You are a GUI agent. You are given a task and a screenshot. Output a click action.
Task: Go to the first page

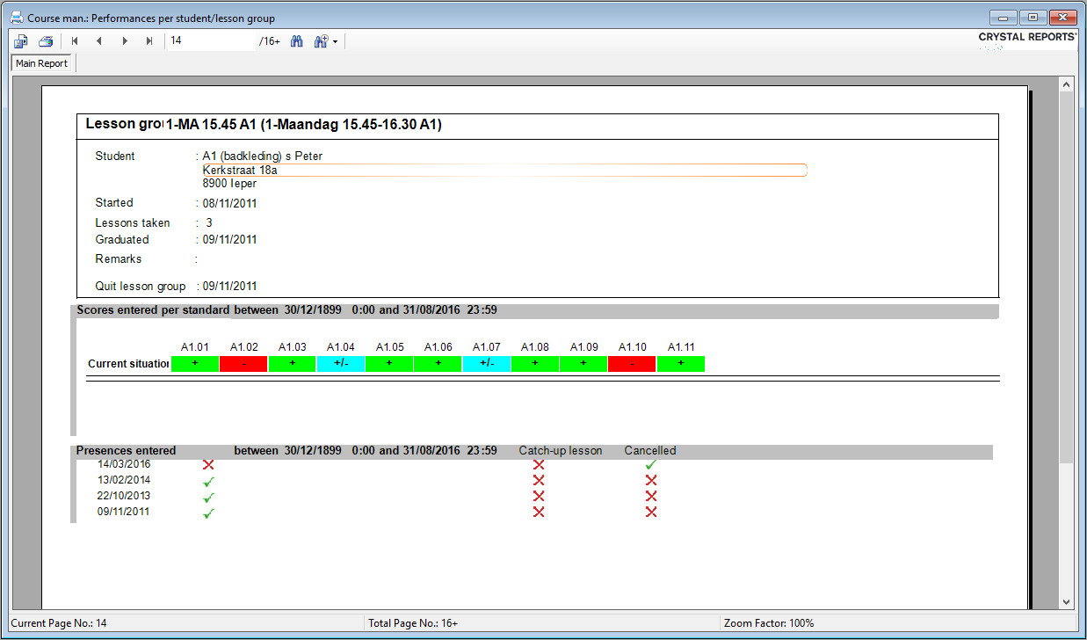click(x=75, y=41)
